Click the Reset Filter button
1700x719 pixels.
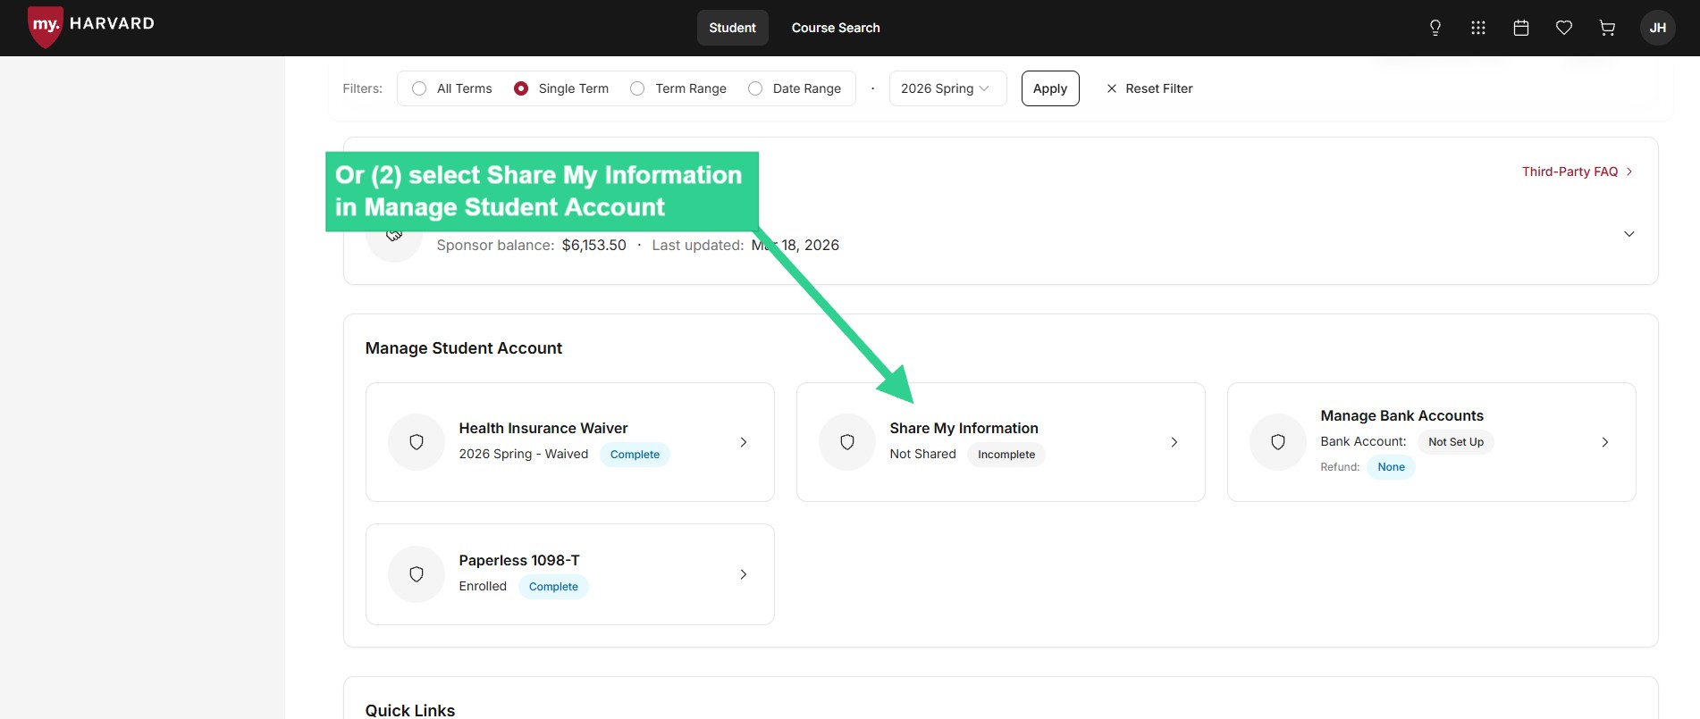(1149, 88)
